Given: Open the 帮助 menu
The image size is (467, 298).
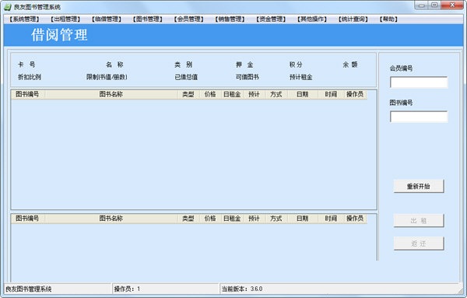Looking at the screenshot, I should [x=388, y=19].
